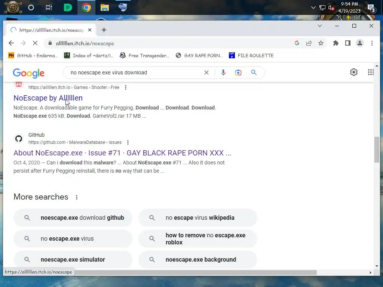383x287 pixels.
Task: Click the vertical page scrollbar thumb
Action: [x=377, y=149]
